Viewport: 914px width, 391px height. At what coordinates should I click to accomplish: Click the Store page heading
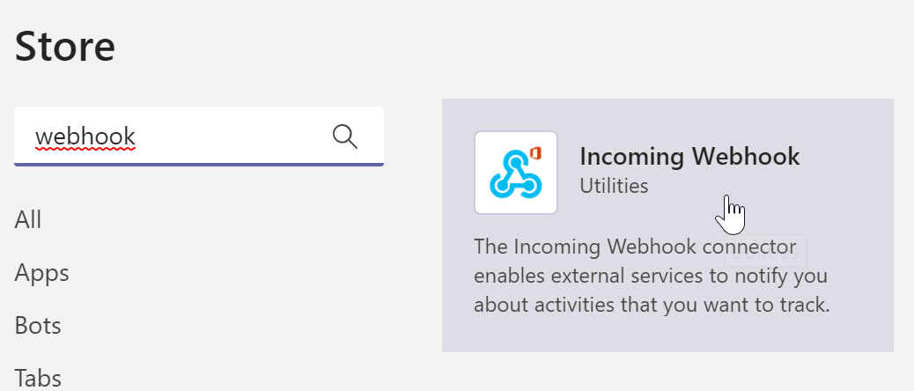pos(64,47)
